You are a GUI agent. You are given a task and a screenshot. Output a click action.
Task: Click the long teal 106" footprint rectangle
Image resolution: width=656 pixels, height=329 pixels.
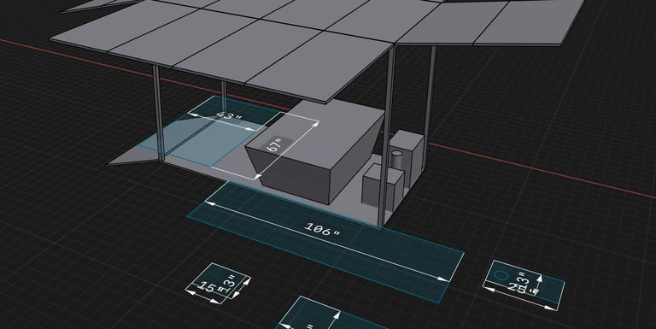pos(325,242)
